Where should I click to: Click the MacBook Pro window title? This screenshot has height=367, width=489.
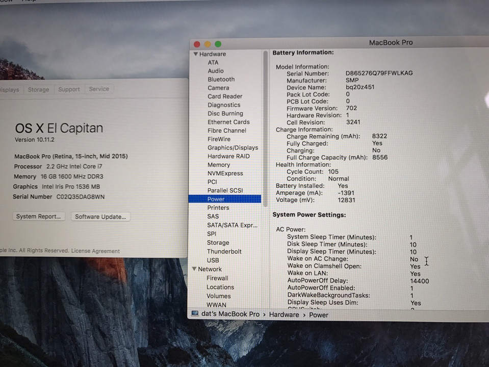(391, 42)
